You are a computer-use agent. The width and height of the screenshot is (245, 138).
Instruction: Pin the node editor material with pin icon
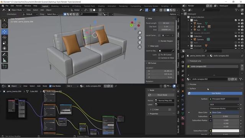[116, 86]
